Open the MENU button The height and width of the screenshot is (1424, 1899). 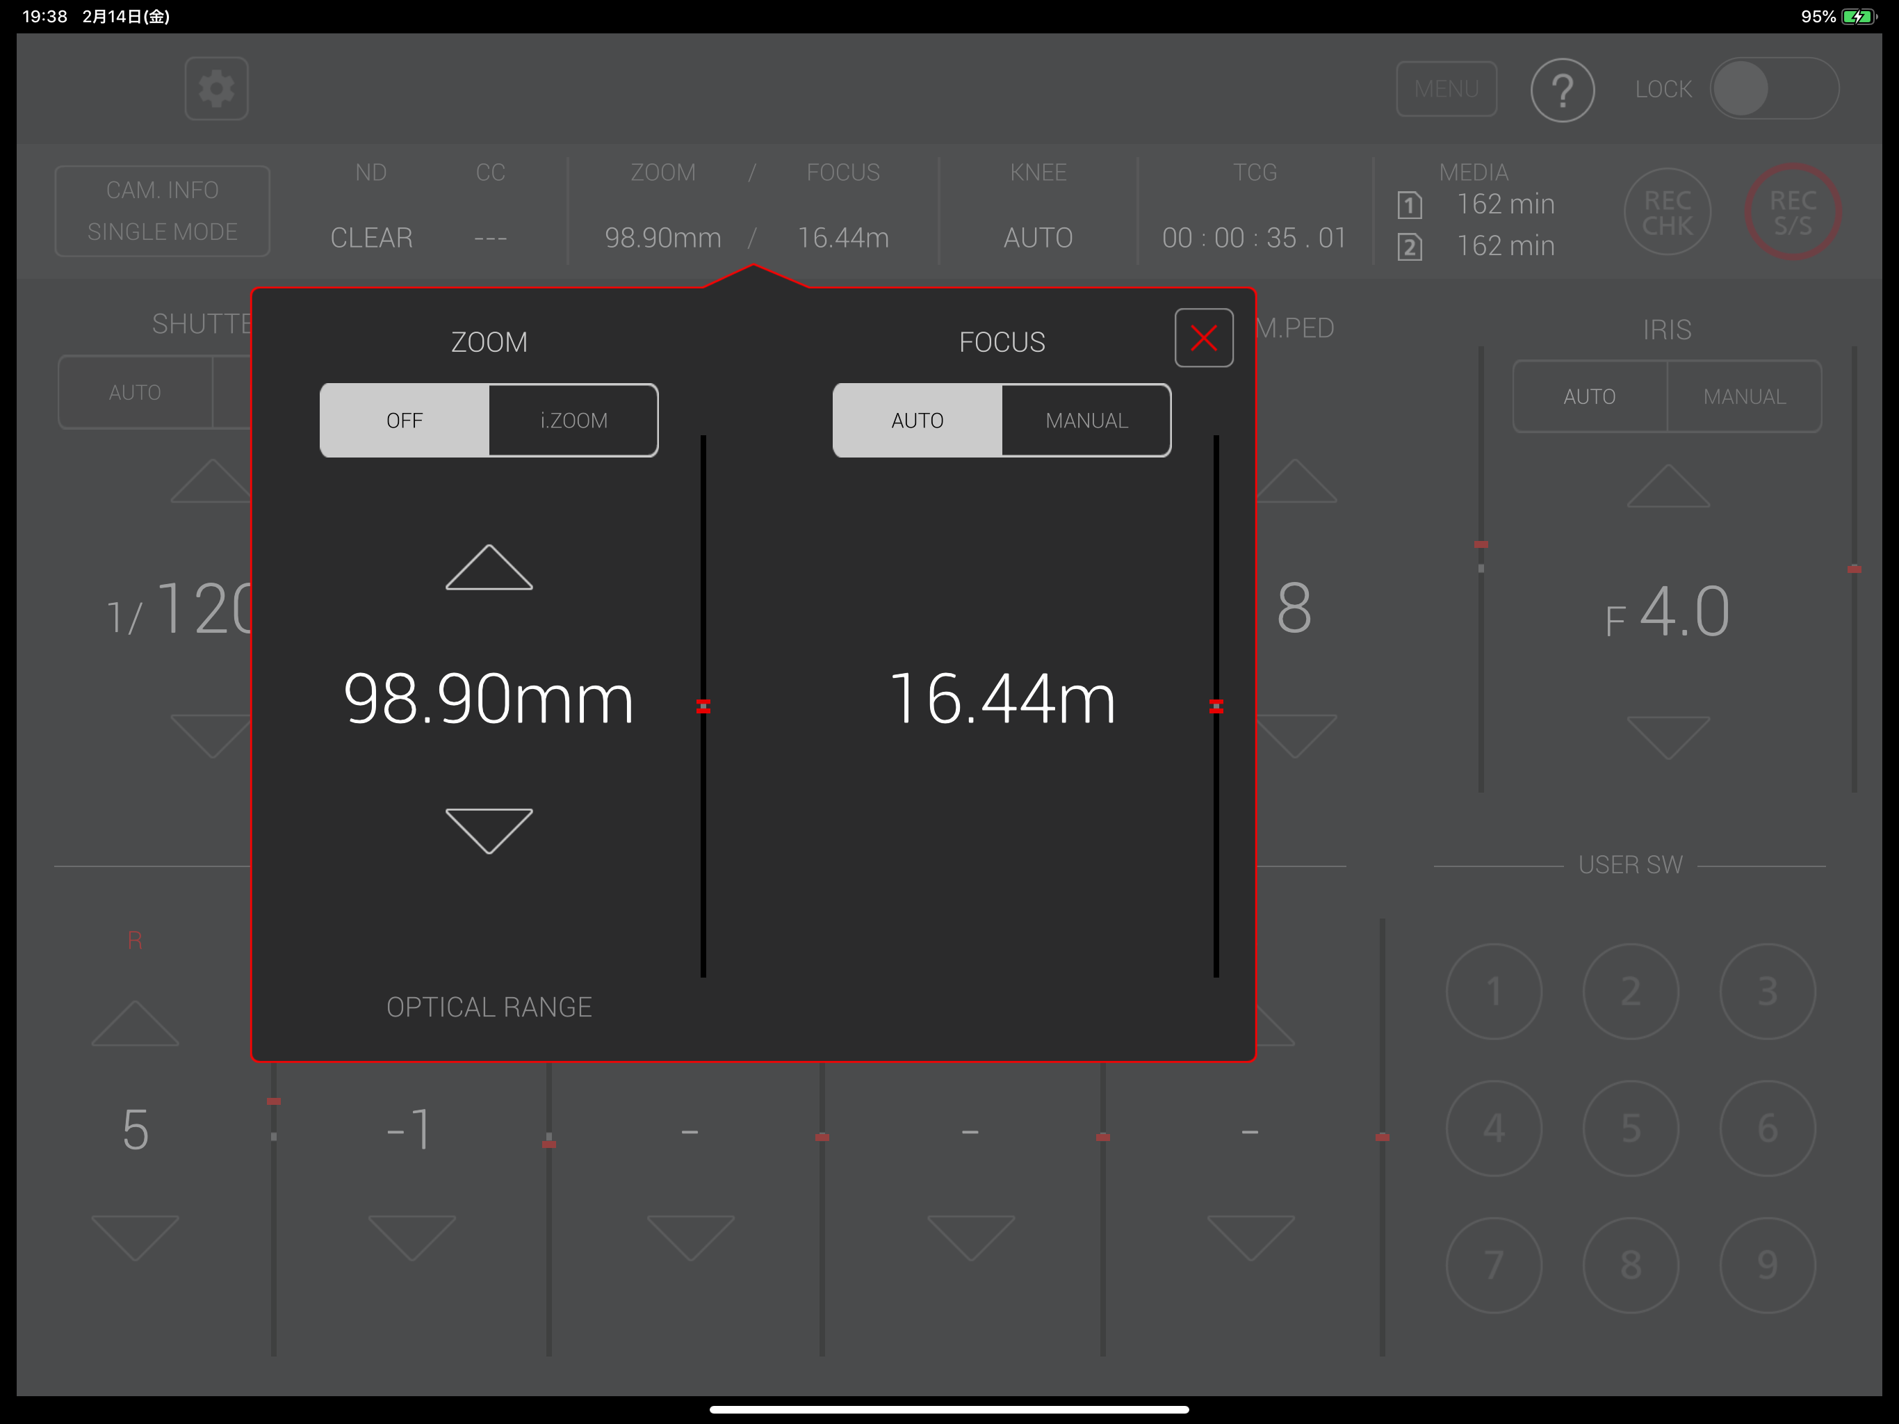[x=1446, y=88]
